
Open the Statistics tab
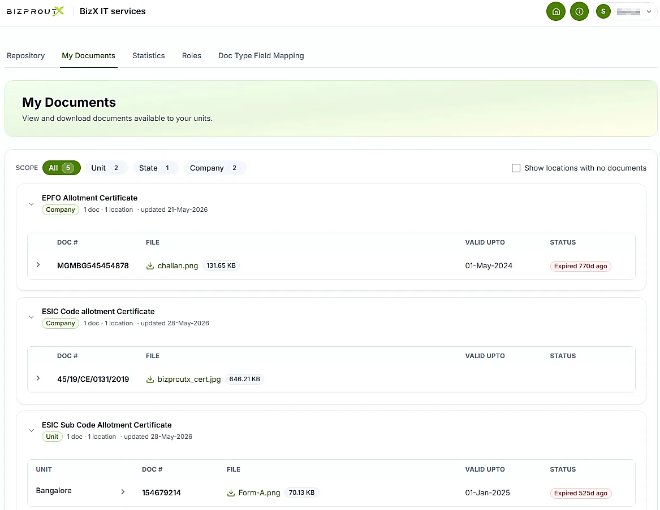tap(149, 55)
